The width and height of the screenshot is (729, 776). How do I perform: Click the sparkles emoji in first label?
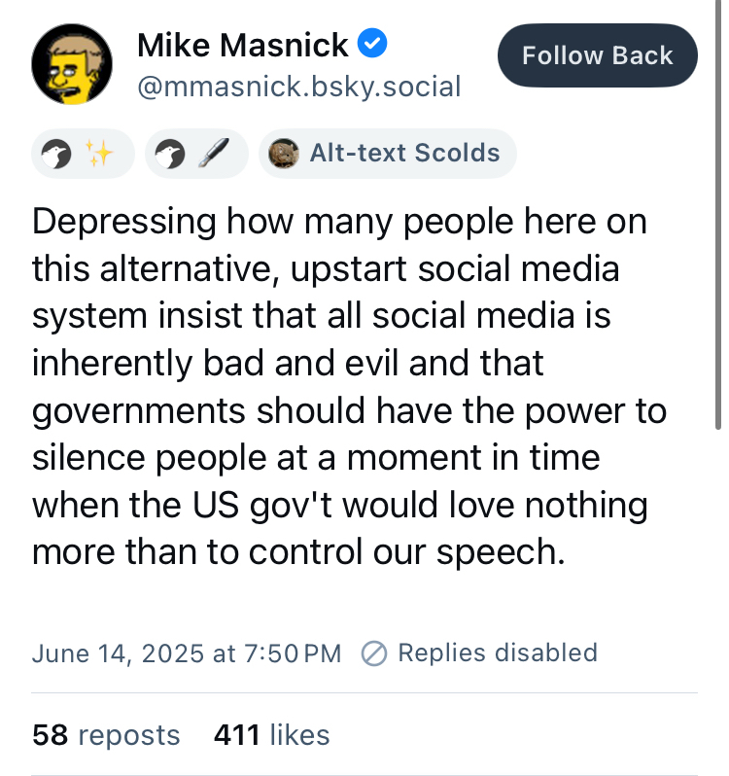(x=100, y=154)
